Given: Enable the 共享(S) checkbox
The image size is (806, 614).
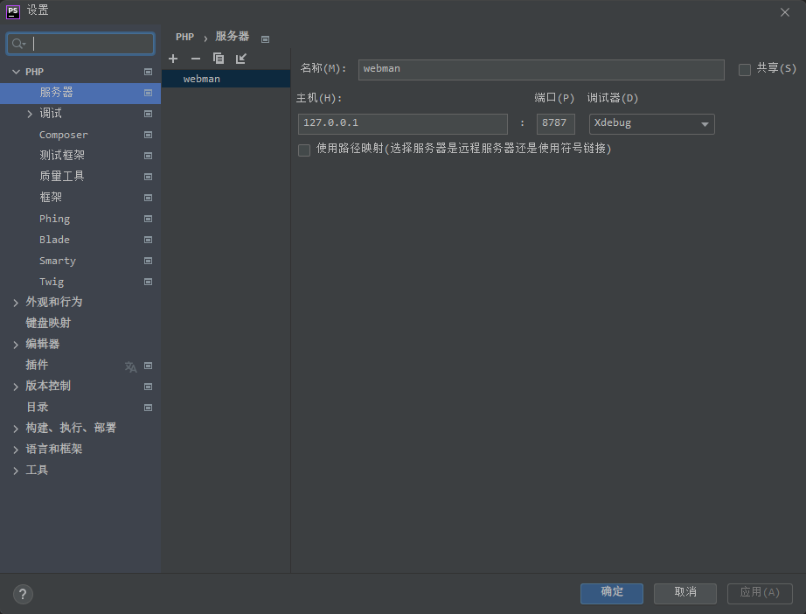Looking at the screenshot, I should (744, 69).
